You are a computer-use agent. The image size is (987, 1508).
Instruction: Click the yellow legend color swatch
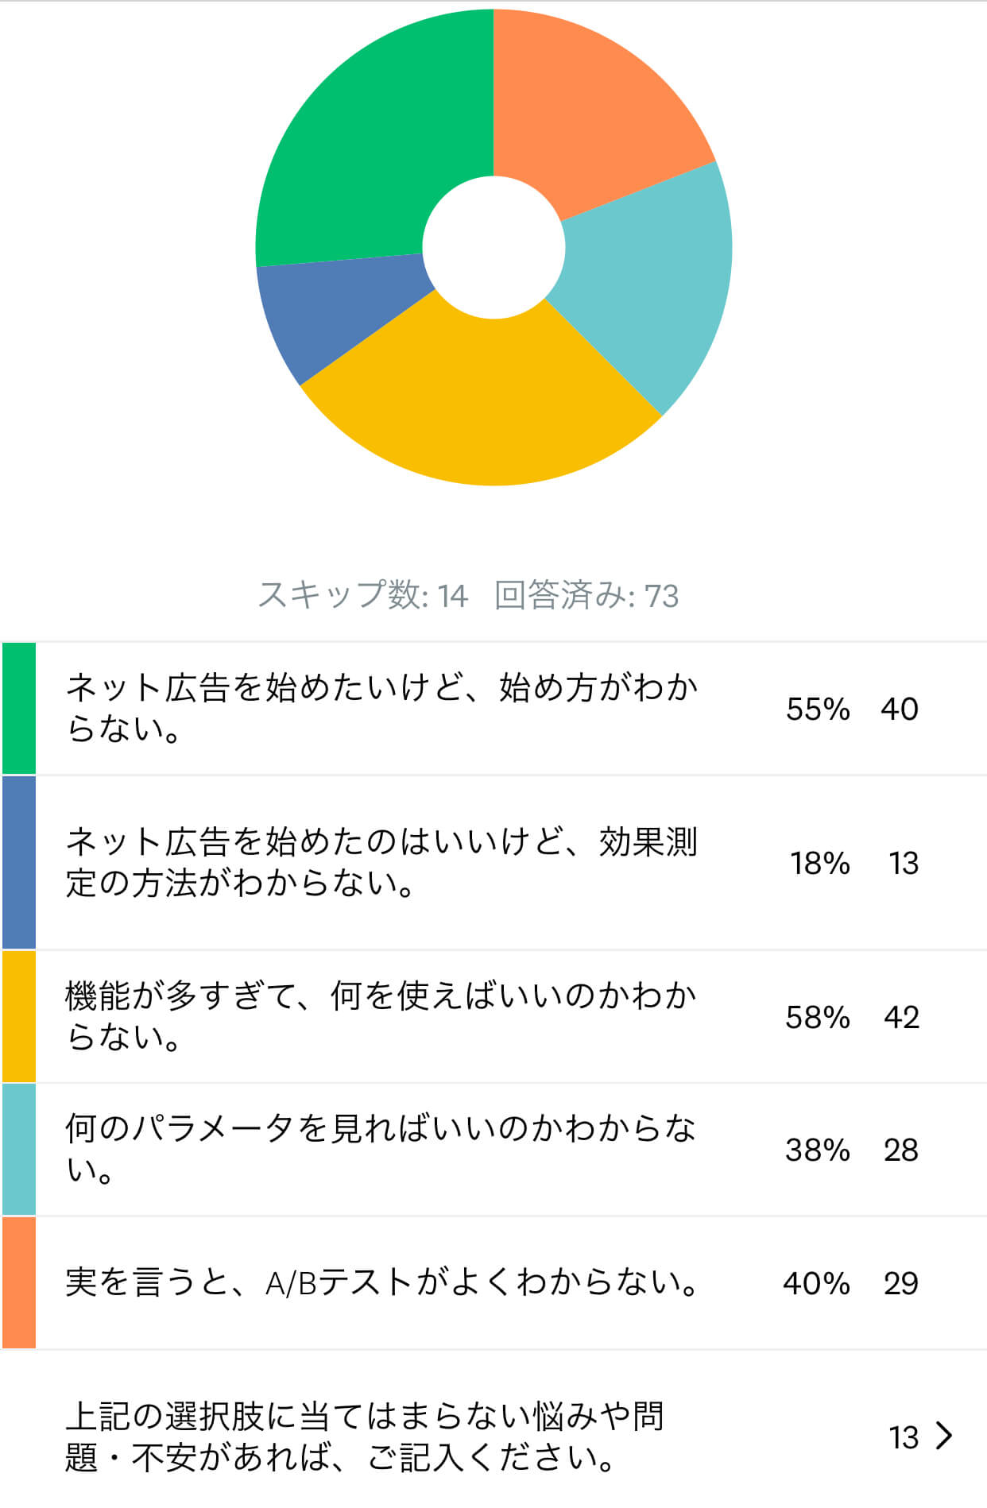coord(19,1016)
